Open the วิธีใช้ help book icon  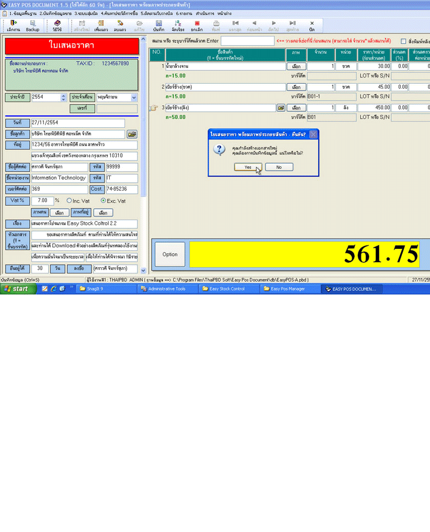57,26
